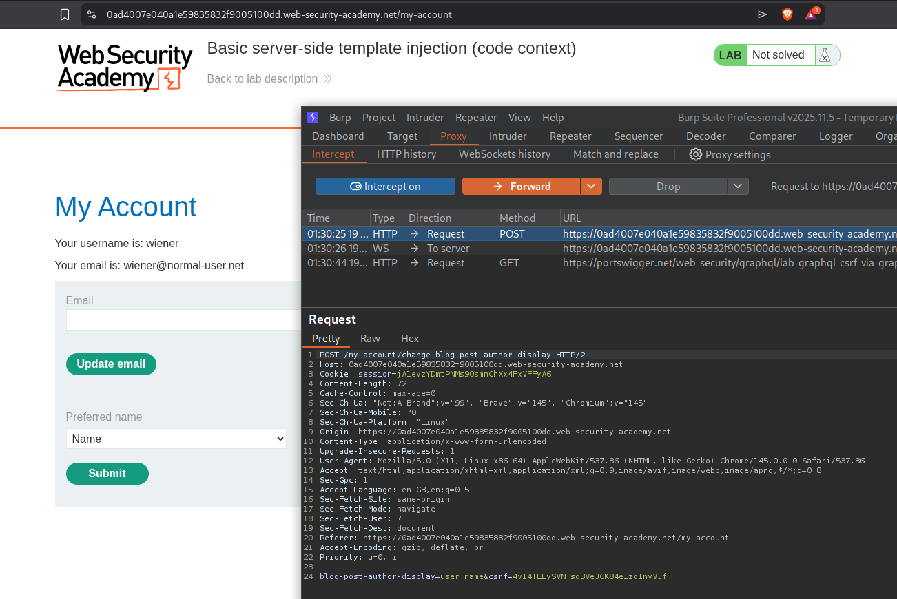
Task: Click the Brave Shields lion icon
Action: (x=787, y=14)
